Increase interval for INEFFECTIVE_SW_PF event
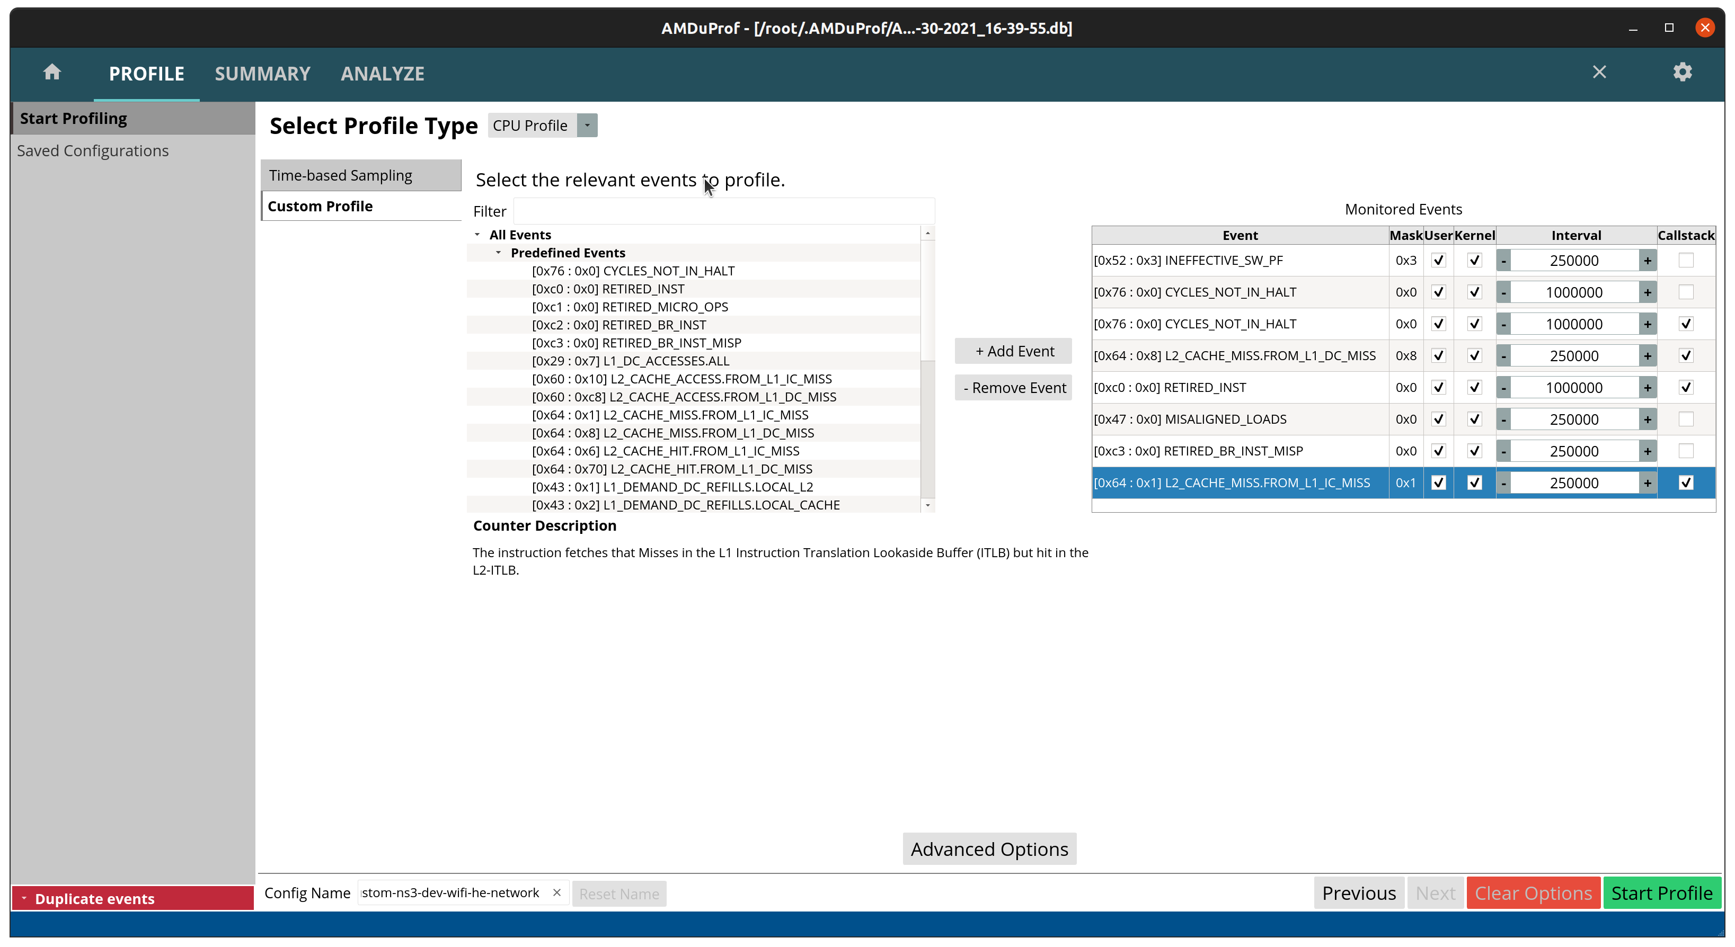 coord(1648,261)
